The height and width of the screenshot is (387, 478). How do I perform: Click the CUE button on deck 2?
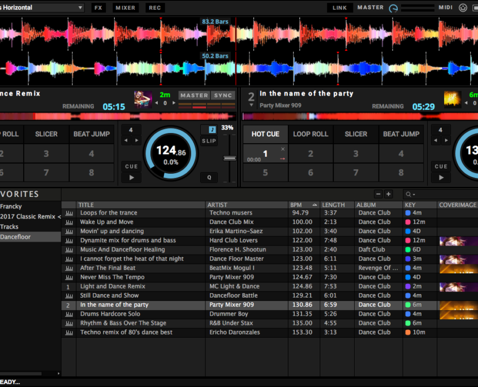pyautogui.click(x=441, y=166)
